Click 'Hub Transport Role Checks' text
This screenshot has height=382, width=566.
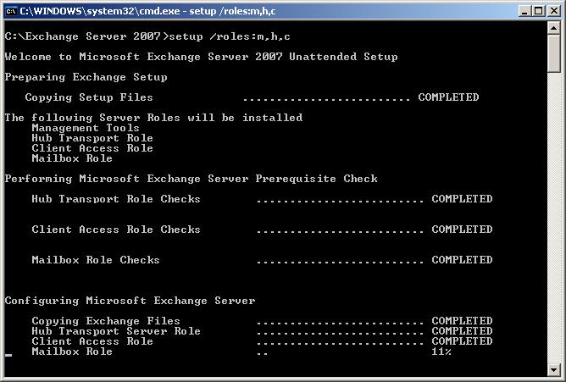(116, 199)
